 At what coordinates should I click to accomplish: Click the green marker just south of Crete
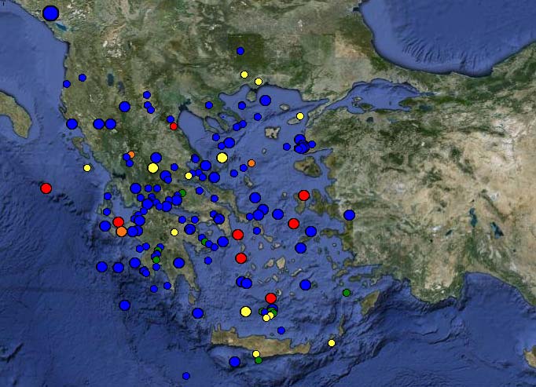(259, 360)
